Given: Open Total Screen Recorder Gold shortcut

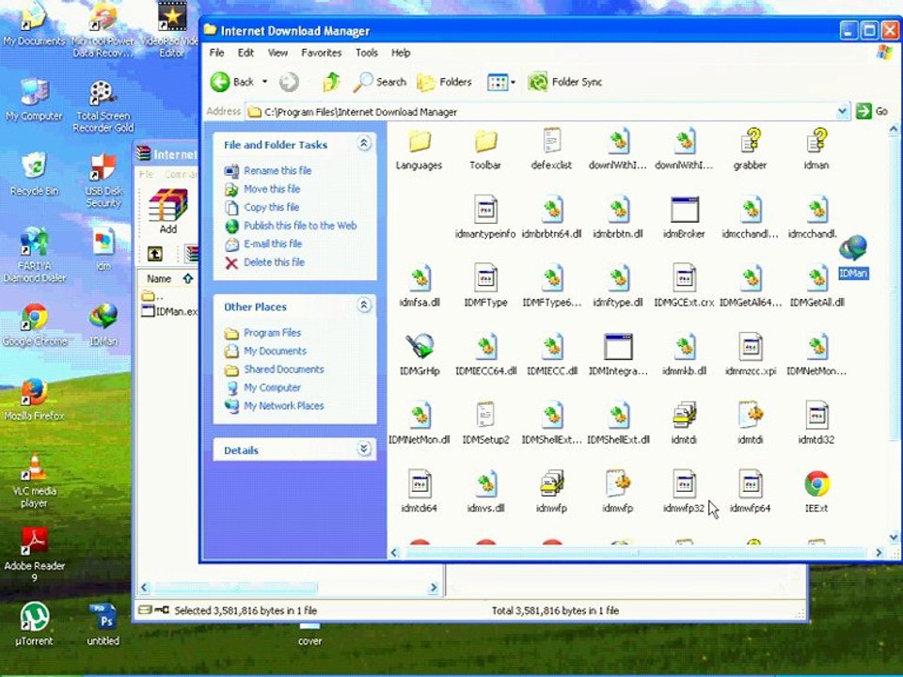Looking at the screenshot, I should pyautogui.click(x=103, y=106).
